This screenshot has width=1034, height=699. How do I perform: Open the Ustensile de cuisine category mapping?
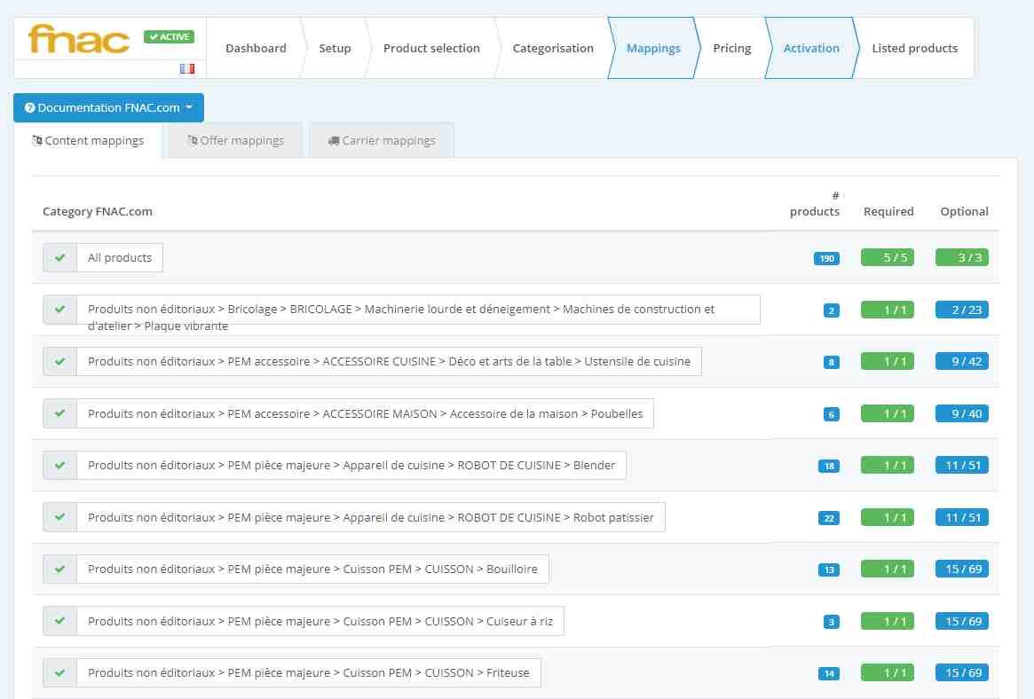[x=389, y=361]
